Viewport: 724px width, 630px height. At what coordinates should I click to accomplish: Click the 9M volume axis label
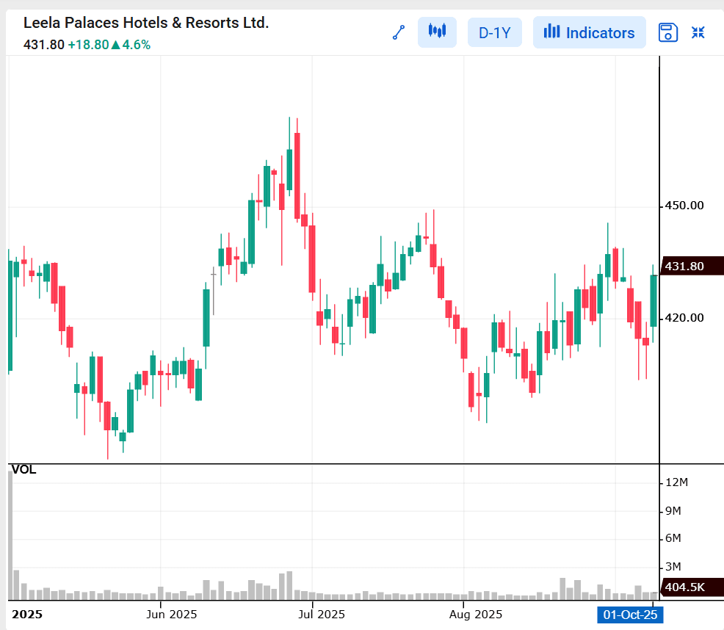[673, 511]
